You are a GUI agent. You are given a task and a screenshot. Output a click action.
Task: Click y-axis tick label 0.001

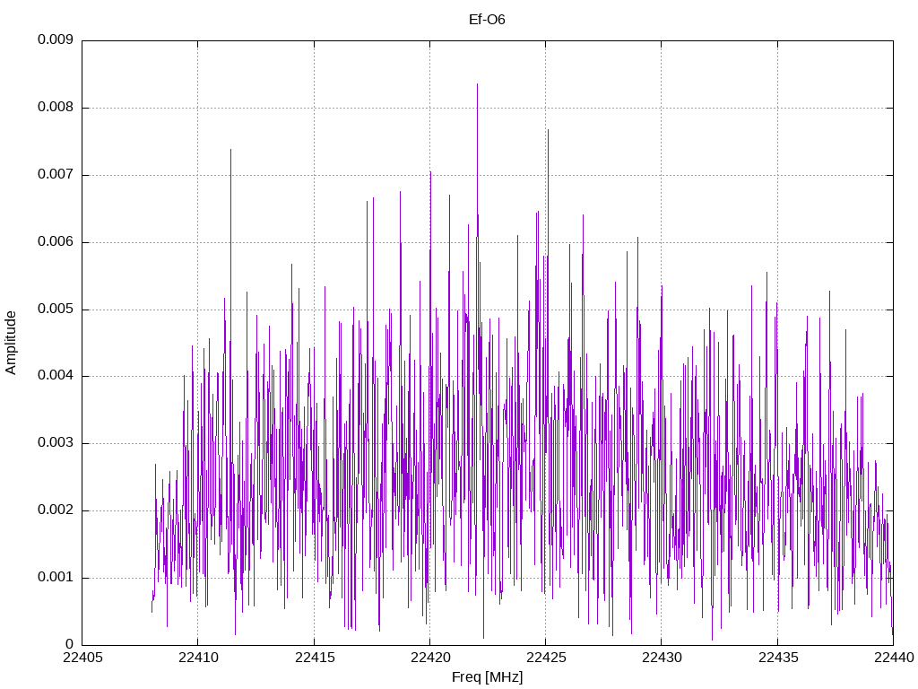pos(56,577)
